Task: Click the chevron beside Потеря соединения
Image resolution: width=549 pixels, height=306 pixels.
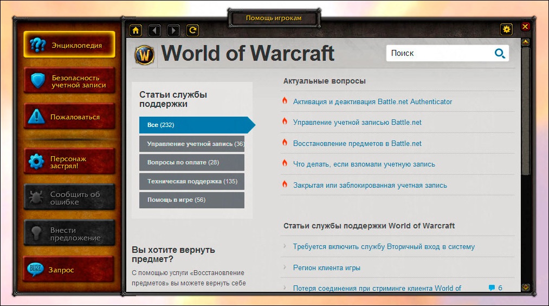Action: pyautogui.click(x=285, y=288)
